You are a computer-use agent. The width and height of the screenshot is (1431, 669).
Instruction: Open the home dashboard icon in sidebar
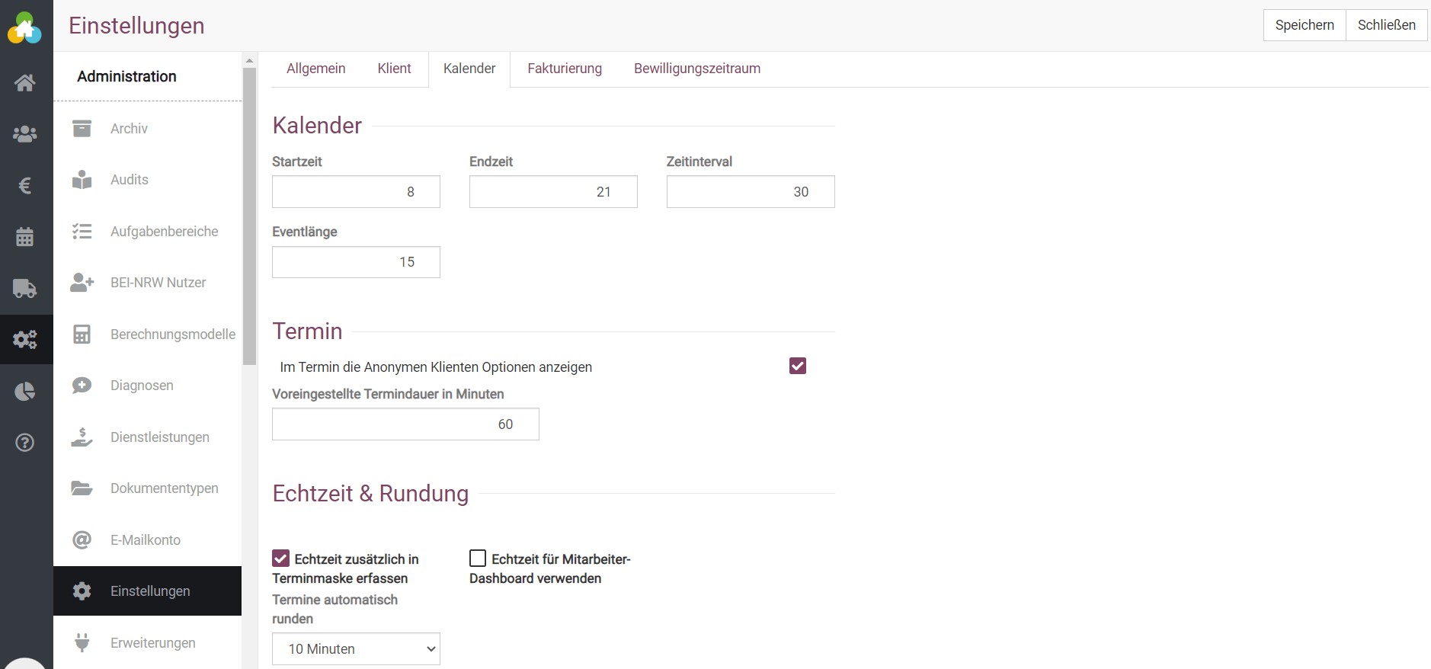point(25,82)
